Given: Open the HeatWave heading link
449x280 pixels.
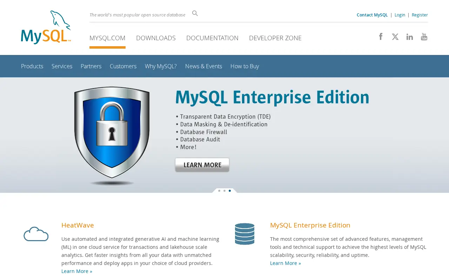Looking at the screenshot, I should click(78, 225).
